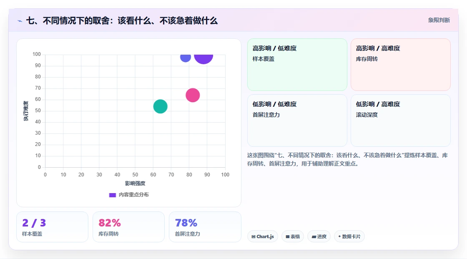Click the 表格 chip icon

pyautogui.click(x=288, y=236)
